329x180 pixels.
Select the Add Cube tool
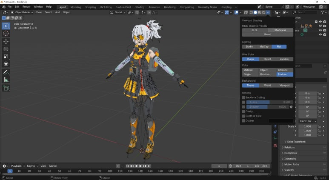[6, 88]
